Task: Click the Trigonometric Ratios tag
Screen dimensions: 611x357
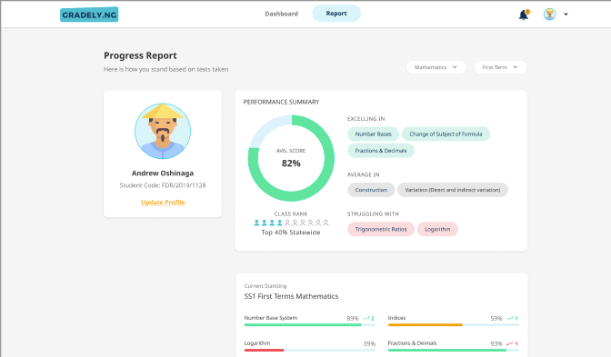Action: pyautogui.click(x=381, y=229)
